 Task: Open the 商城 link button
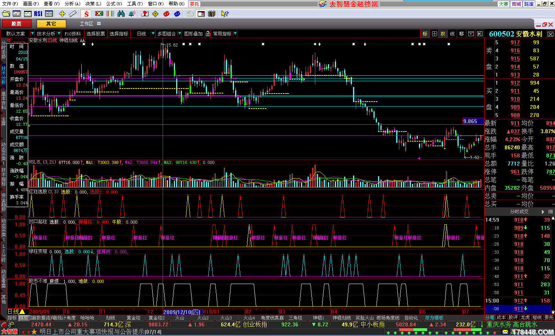coord(516,4)
